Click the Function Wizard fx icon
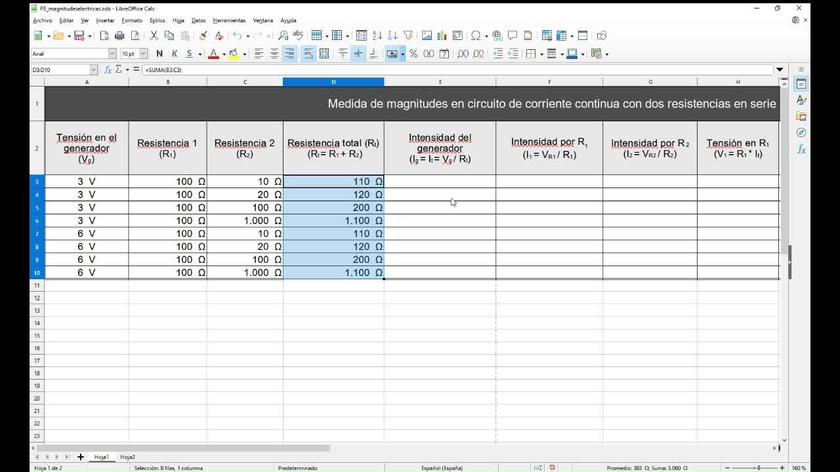Image resolution: width=840 pixels, height=472 pixels. click(108, 69)
